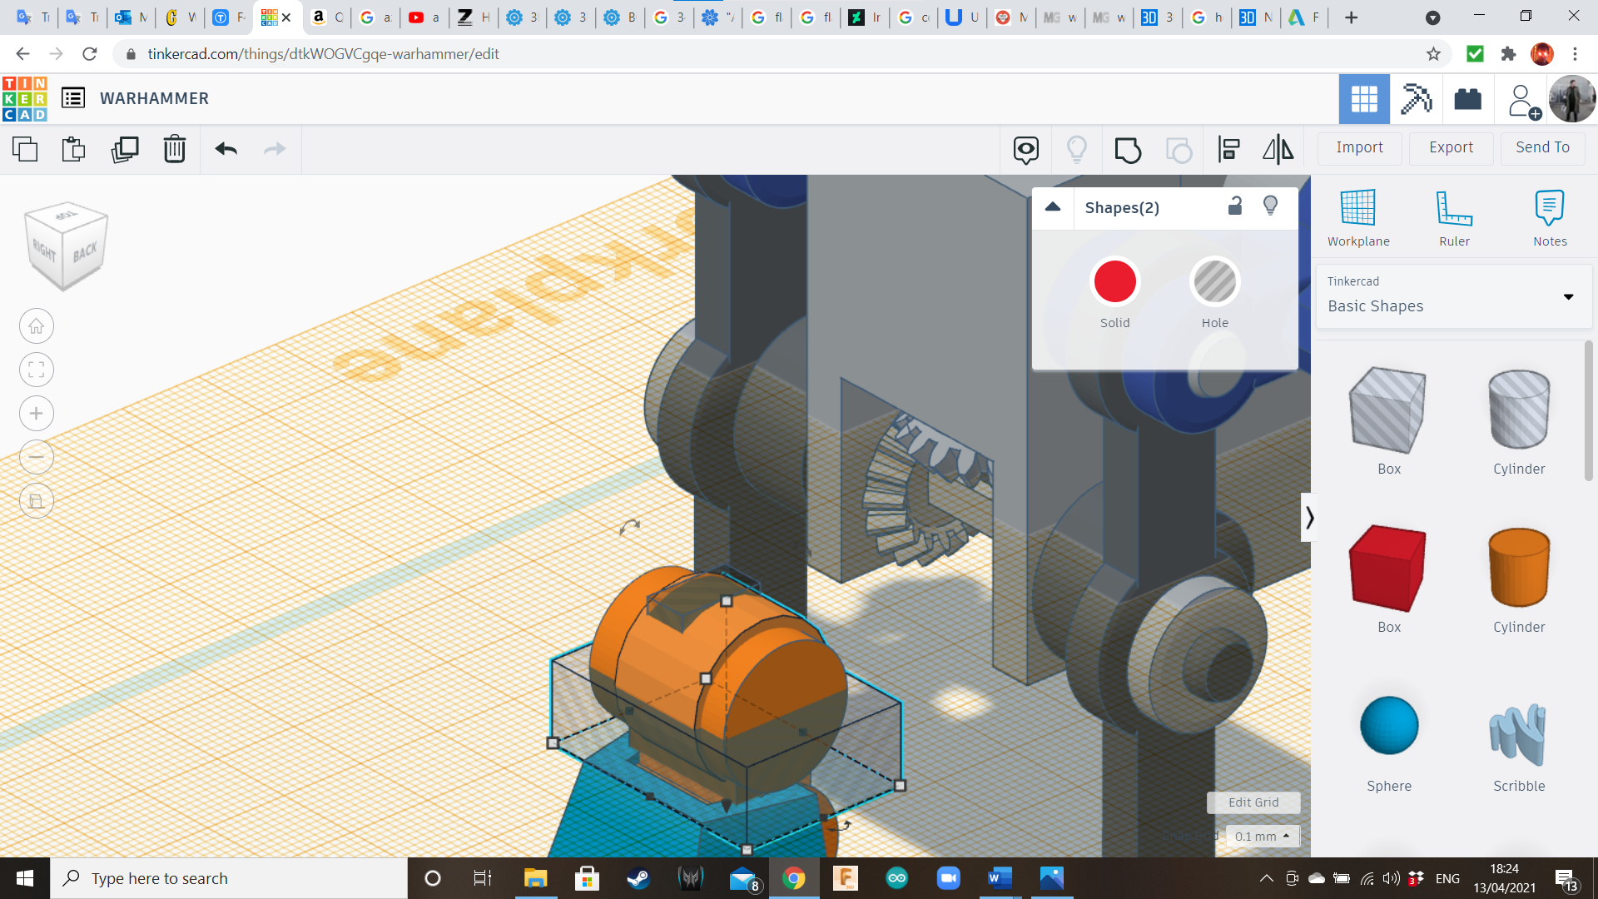Click the Mirror tool icon

1278,150
